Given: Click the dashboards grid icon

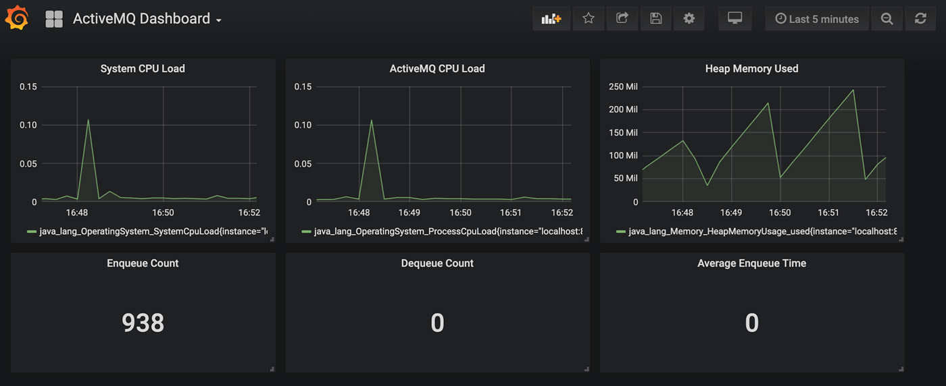Looking at the screenshot, I should pos(54,19).
